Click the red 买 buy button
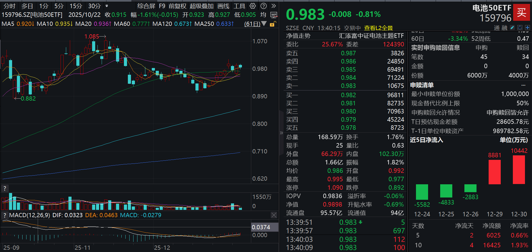This screenshot has height=252, width=532. pos(521,12)
